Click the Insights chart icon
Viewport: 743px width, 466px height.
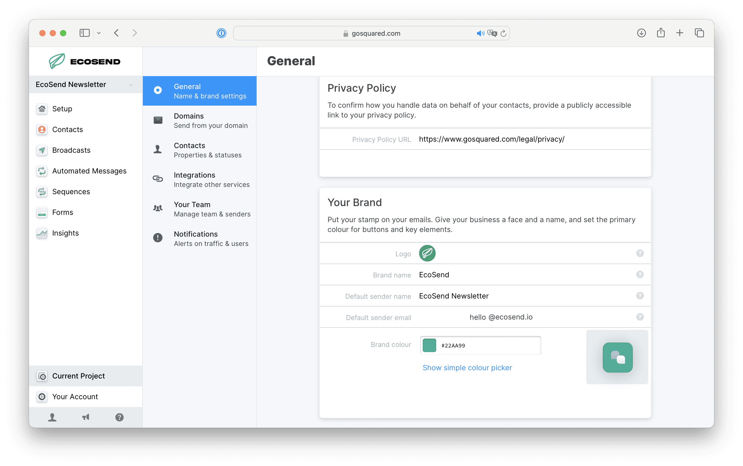(42, 233)
